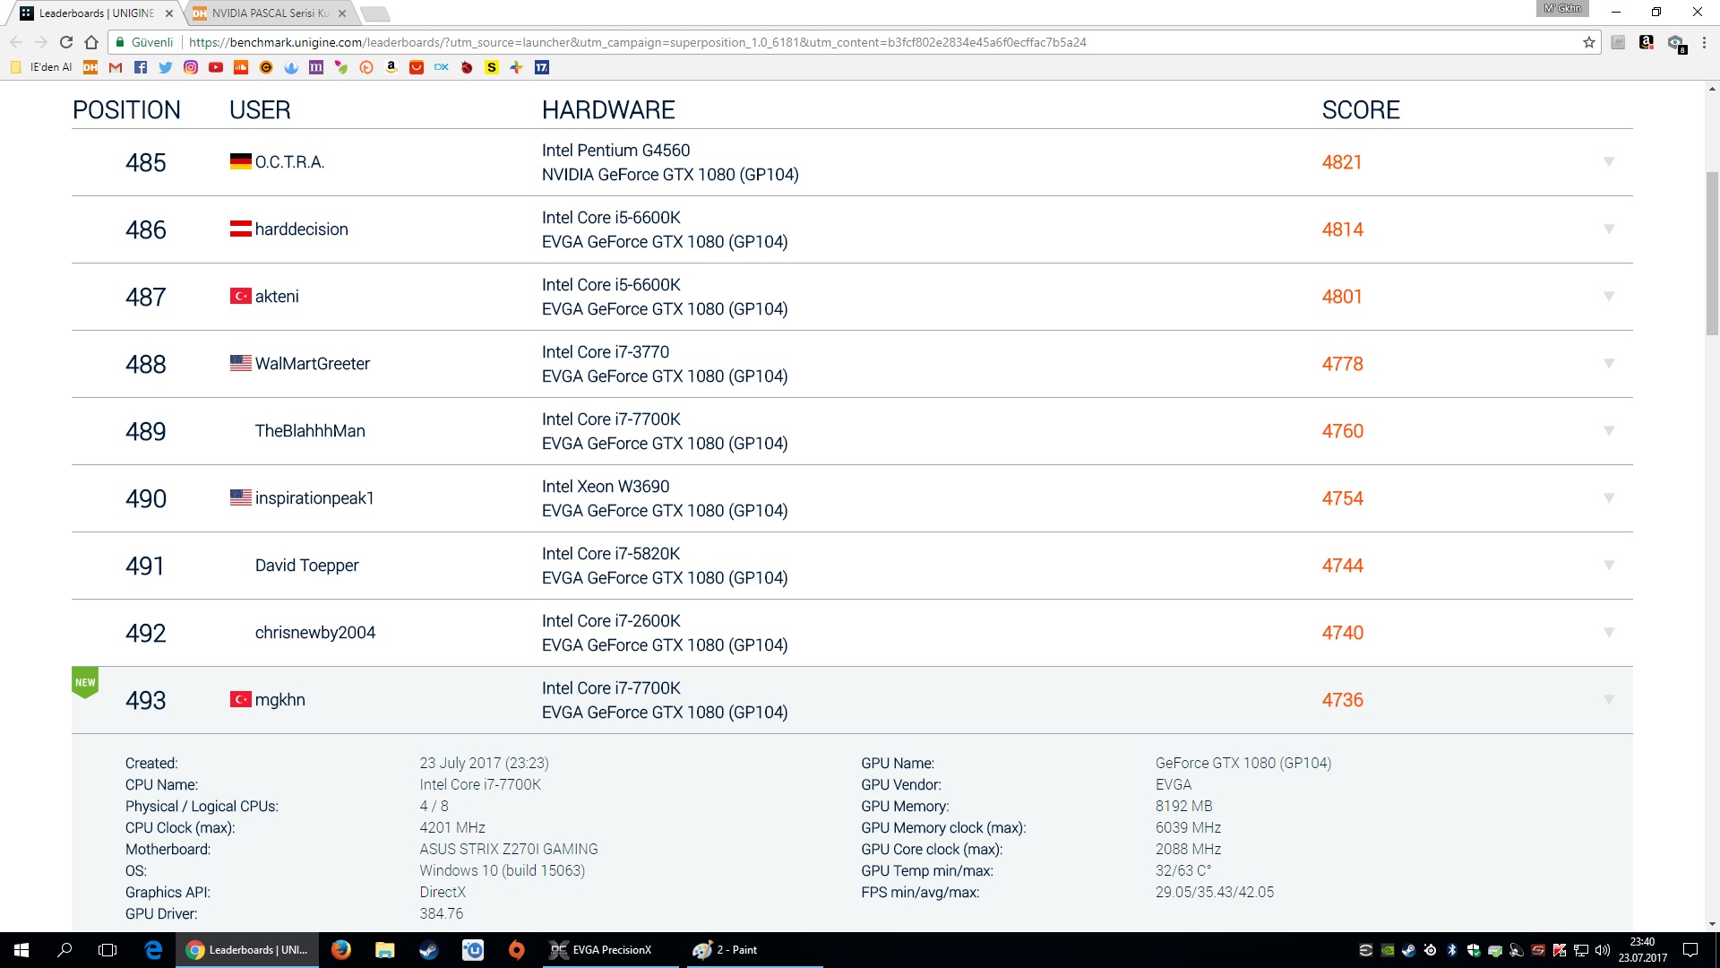Viewport: 1720px width, 968px height.
Task: Click username WalMartGreeter
Action: click(x=312, y=364)
